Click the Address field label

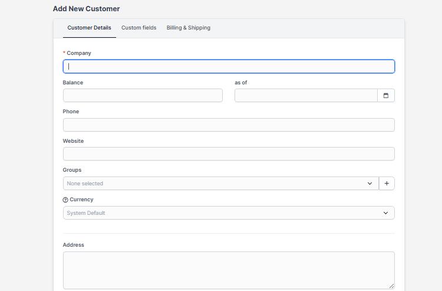click(73, 245)
